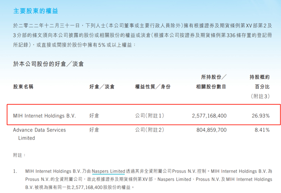Click the header note （附註3）
The image size is (281, 193).
pos(260,96)
